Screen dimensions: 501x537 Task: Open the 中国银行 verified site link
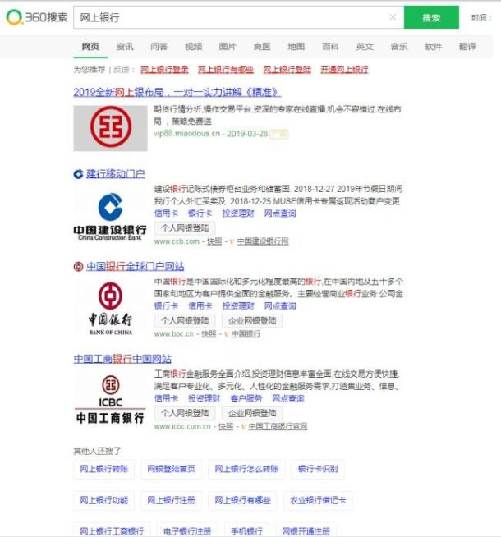tap(246, 334)
